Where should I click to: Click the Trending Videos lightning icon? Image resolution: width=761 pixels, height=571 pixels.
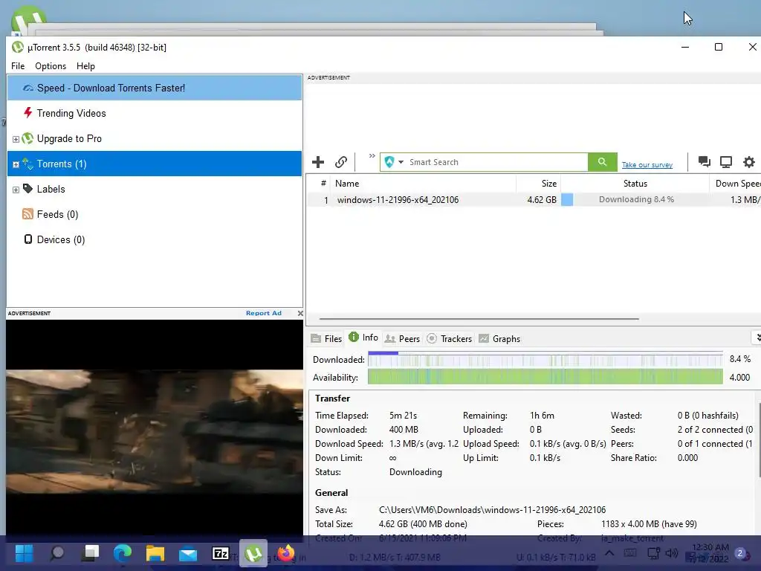click(27, 113)
